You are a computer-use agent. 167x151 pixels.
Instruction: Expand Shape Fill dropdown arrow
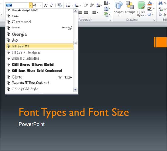(x=154, y=3)
